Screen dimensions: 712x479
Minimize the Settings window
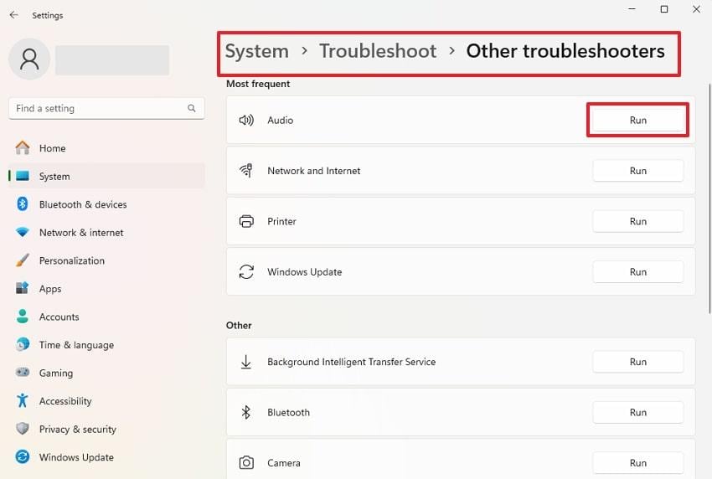point(632,9)
